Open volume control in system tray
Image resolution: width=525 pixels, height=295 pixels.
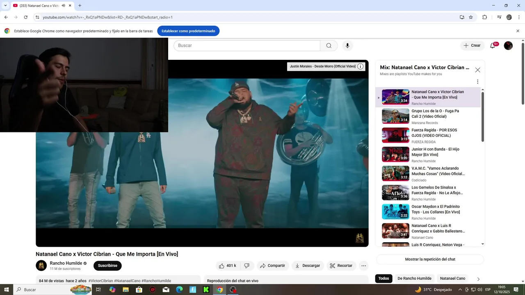(480, 290)
